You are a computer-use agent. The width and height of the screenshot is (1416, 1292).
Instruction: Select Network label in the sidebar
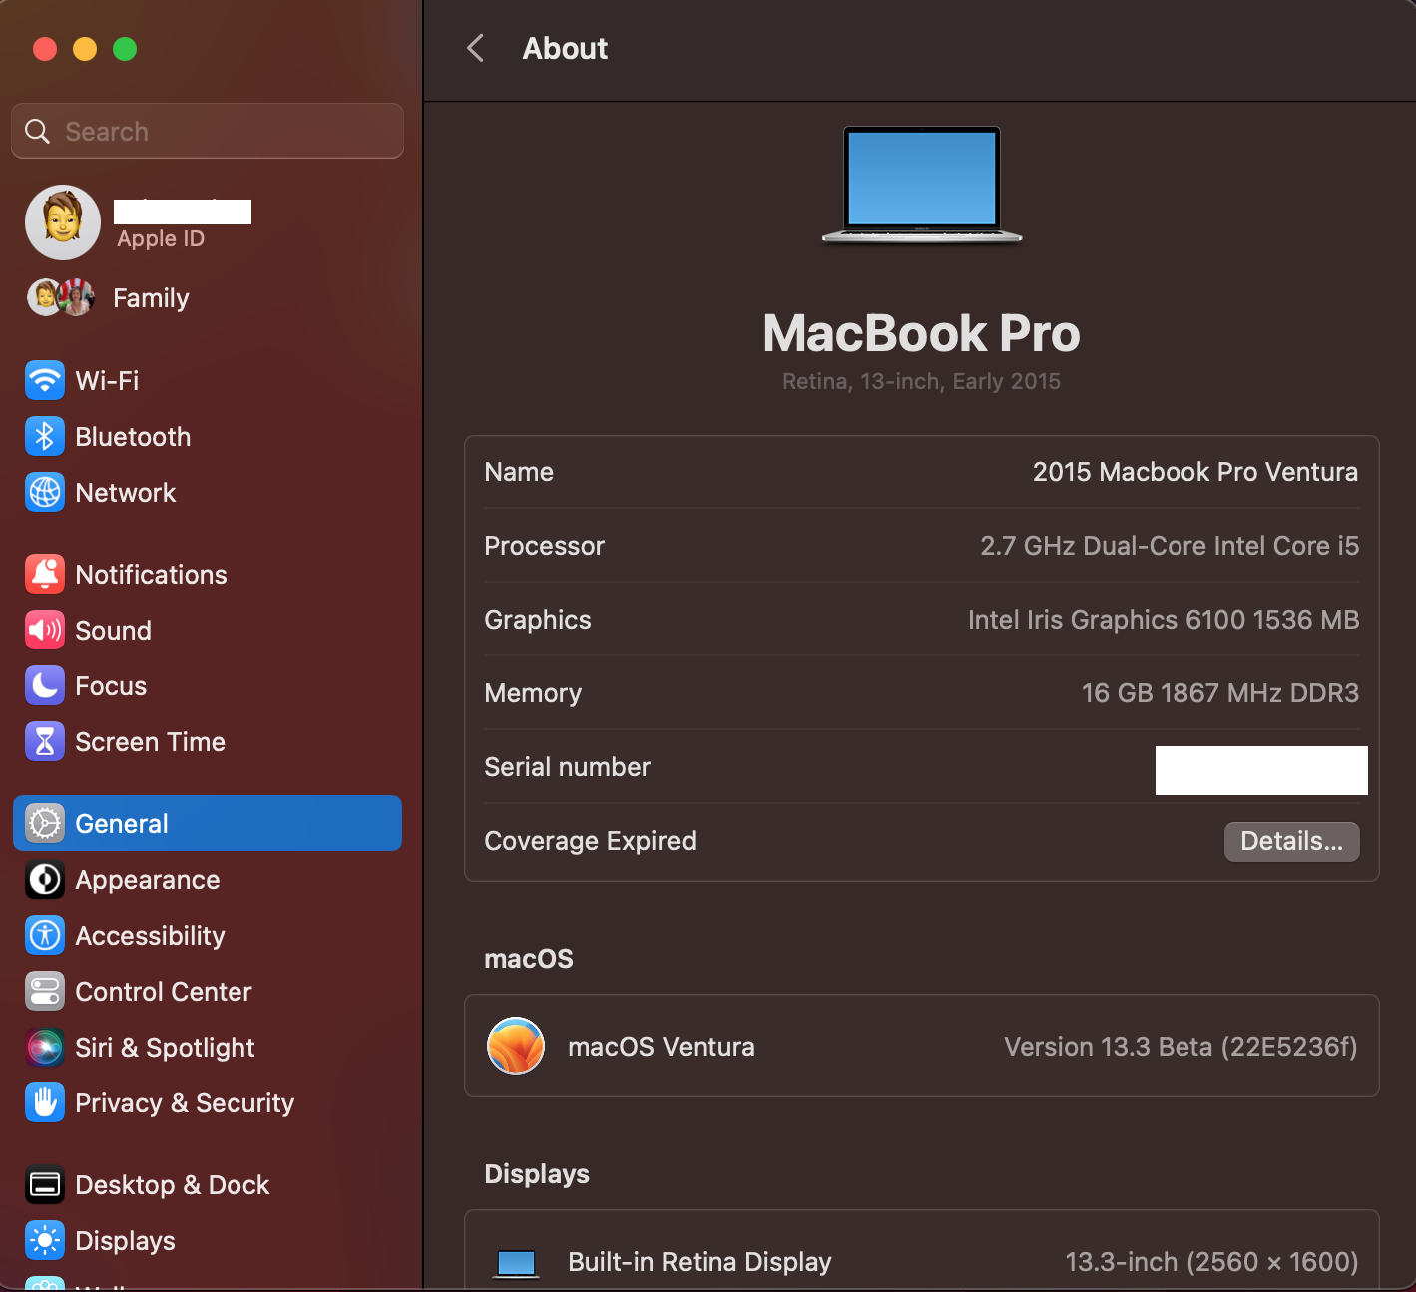pos(126,492)
